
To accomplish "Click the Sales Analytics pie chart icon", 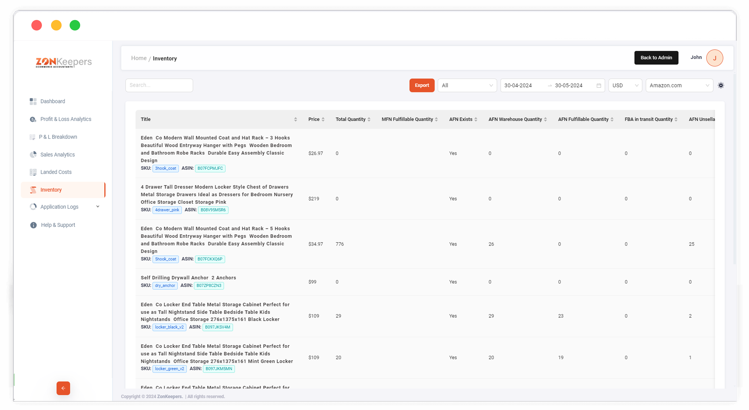I will coord(33,155).
